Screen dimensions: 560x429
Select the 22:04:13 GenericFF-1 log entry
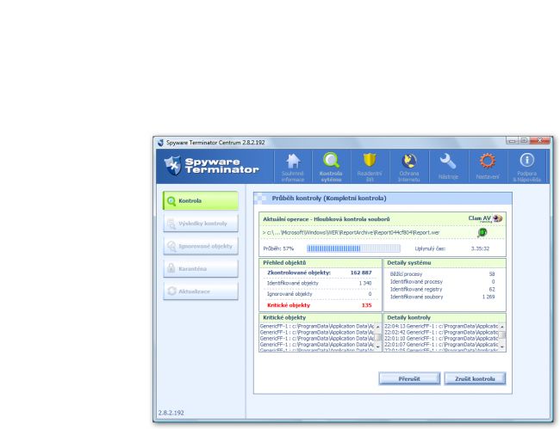click(441, 326)
